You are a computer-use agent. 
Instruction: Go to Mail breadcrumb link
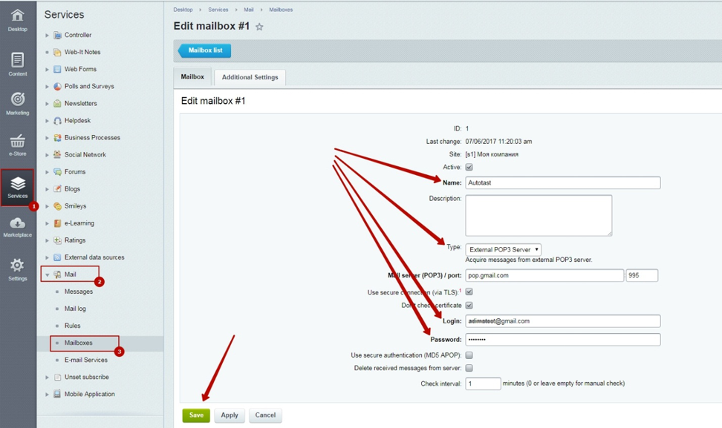click(249, 10)
